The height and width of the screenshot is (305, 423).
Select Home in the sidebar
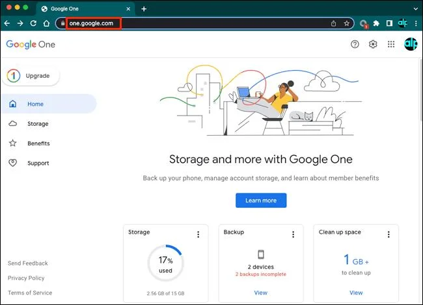click(x=49, y=104)
